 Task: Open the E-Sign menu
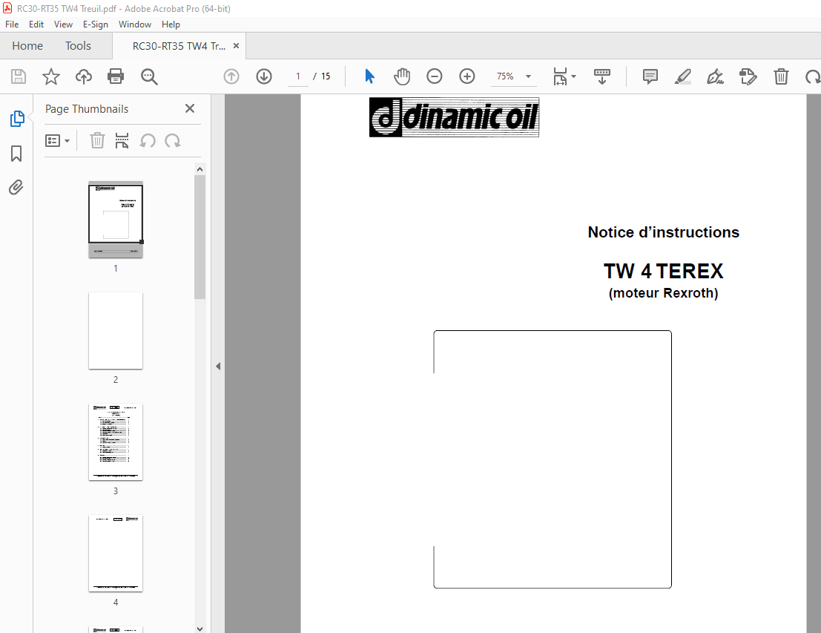[x=96, y=24]
